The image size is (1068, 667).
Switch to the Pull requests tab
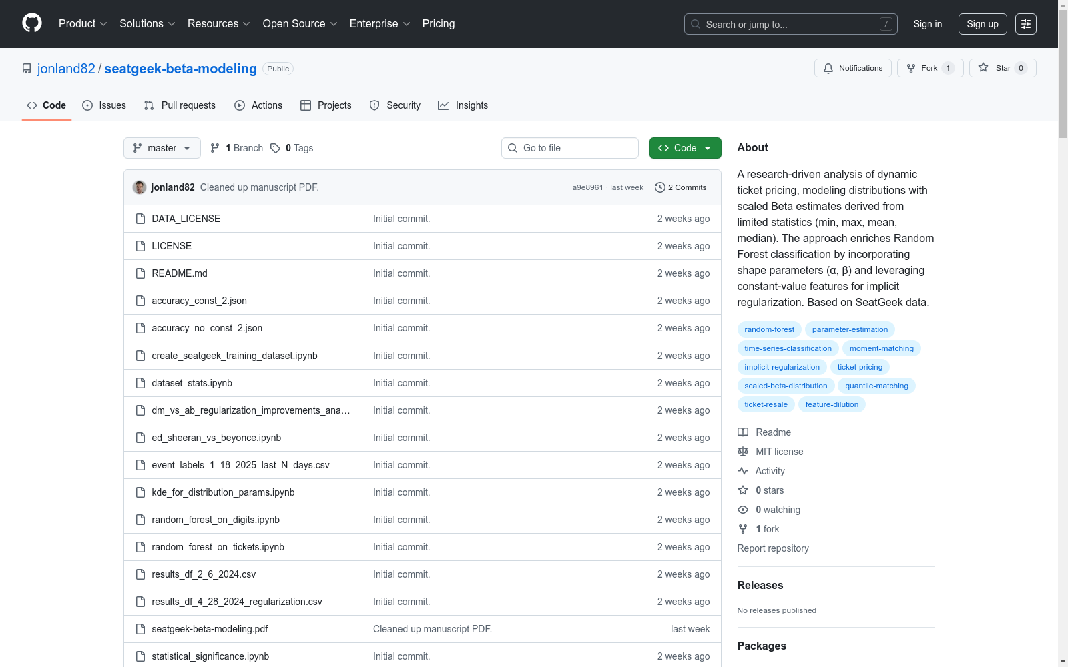(180, 105)
